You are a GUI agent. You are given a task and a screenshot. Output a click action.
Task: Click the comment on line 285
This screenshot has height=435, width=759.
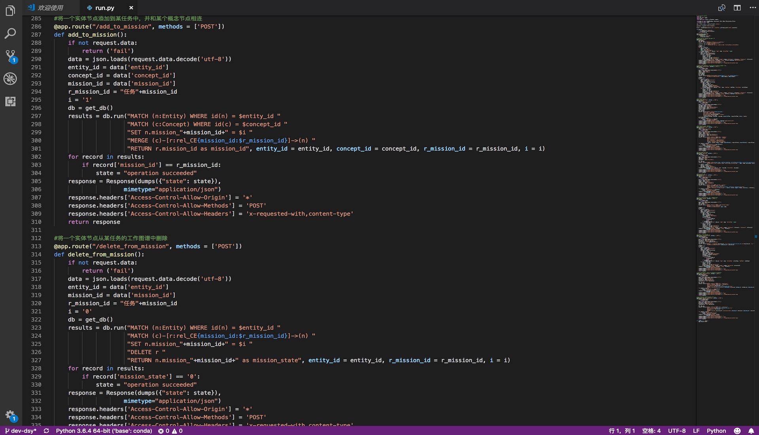[128, 18]
